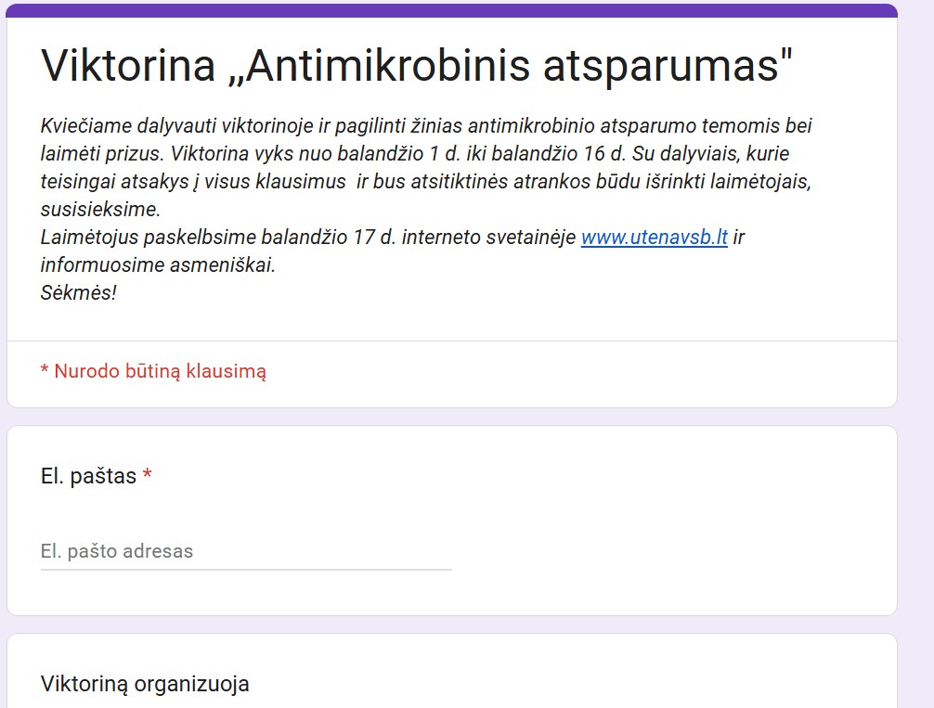Screen dimensions: 934x708
Task: Click the red asterisk before "Nurodo būtiną klausimą"
Action: pos(45,372)
